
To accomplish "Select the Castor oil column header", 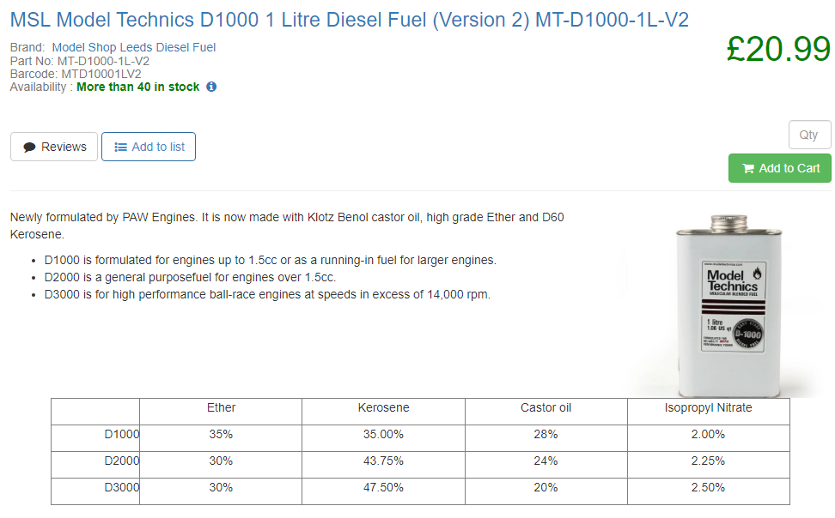I will pyautogui.click(x=545, y=408).
